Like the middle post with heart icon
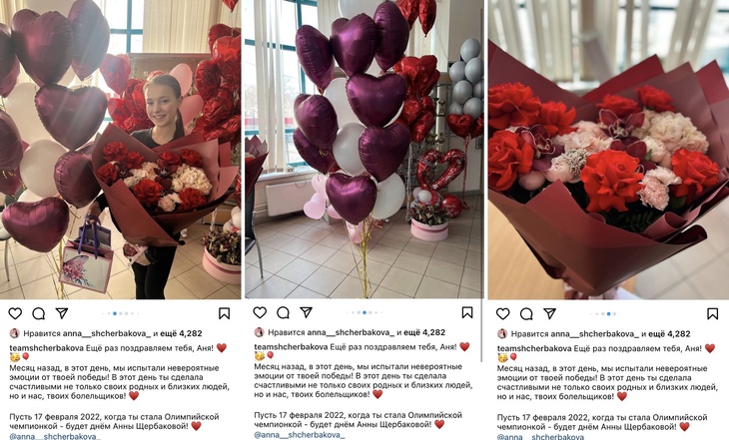 pos(260,312)
